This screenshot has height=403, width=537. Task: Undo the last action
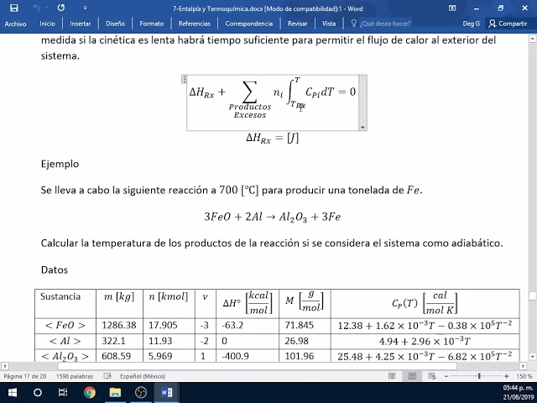click(39, 8)
